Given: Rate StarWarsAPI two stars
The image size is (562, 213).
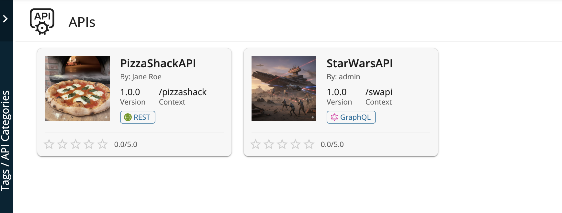Looking at the screenshot, I should [269, 144].
